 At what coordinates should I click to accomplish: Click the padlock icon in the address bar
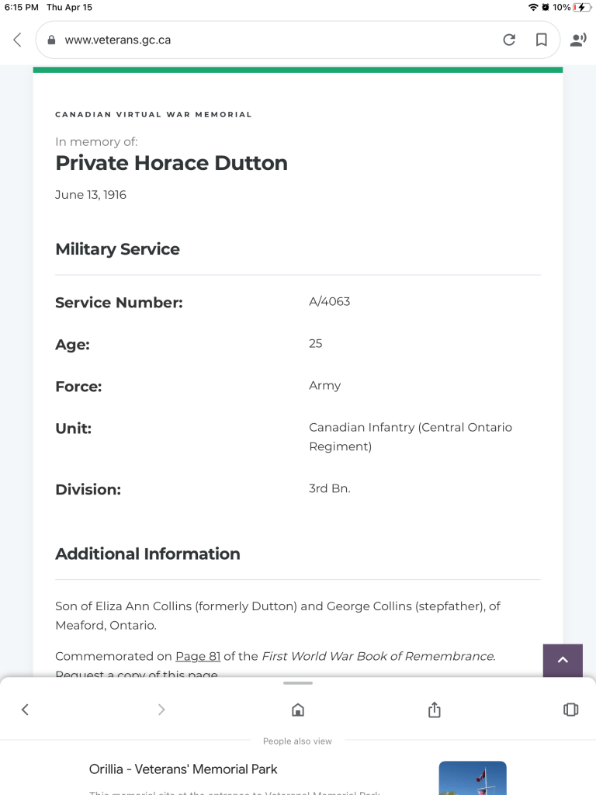[52, 40]
